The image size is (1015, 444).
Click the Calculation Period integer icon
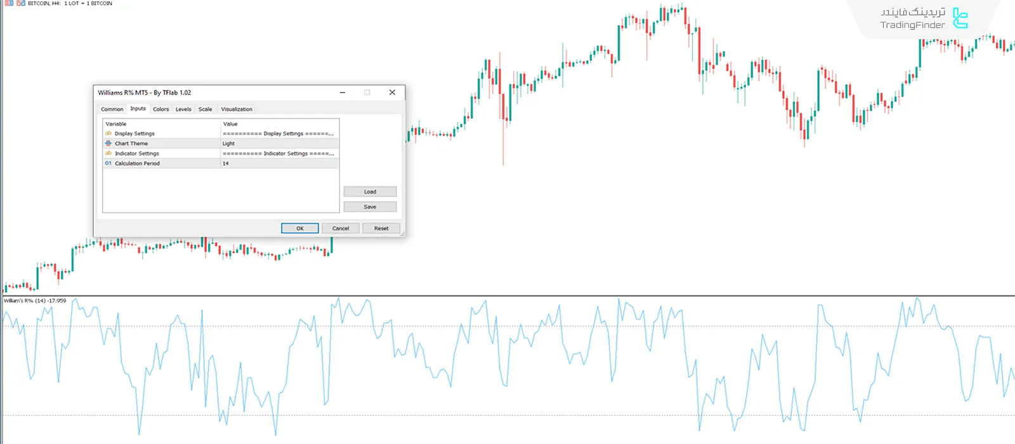pos(108,163)
